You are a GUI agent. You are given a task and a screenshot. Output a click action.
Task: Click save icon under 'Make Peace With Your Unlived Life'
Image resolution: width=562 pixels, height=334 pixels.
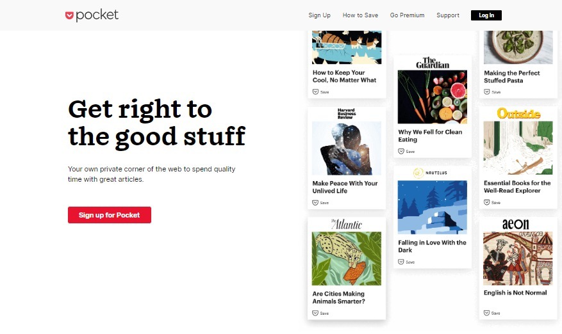click(315, 203)
